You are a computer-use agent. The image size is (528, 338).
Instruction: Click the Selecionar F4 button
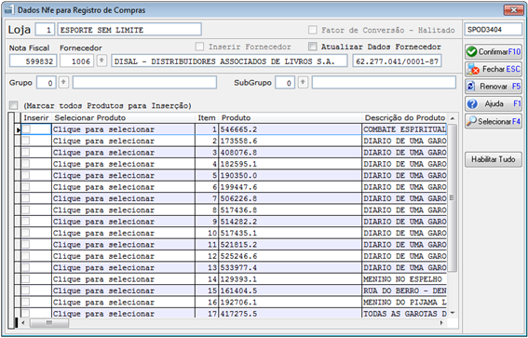pos(494,122)
